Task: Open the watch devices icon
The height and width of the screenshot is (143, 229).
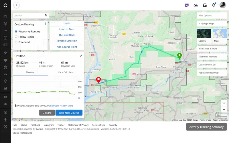Action: pos(214,5)
